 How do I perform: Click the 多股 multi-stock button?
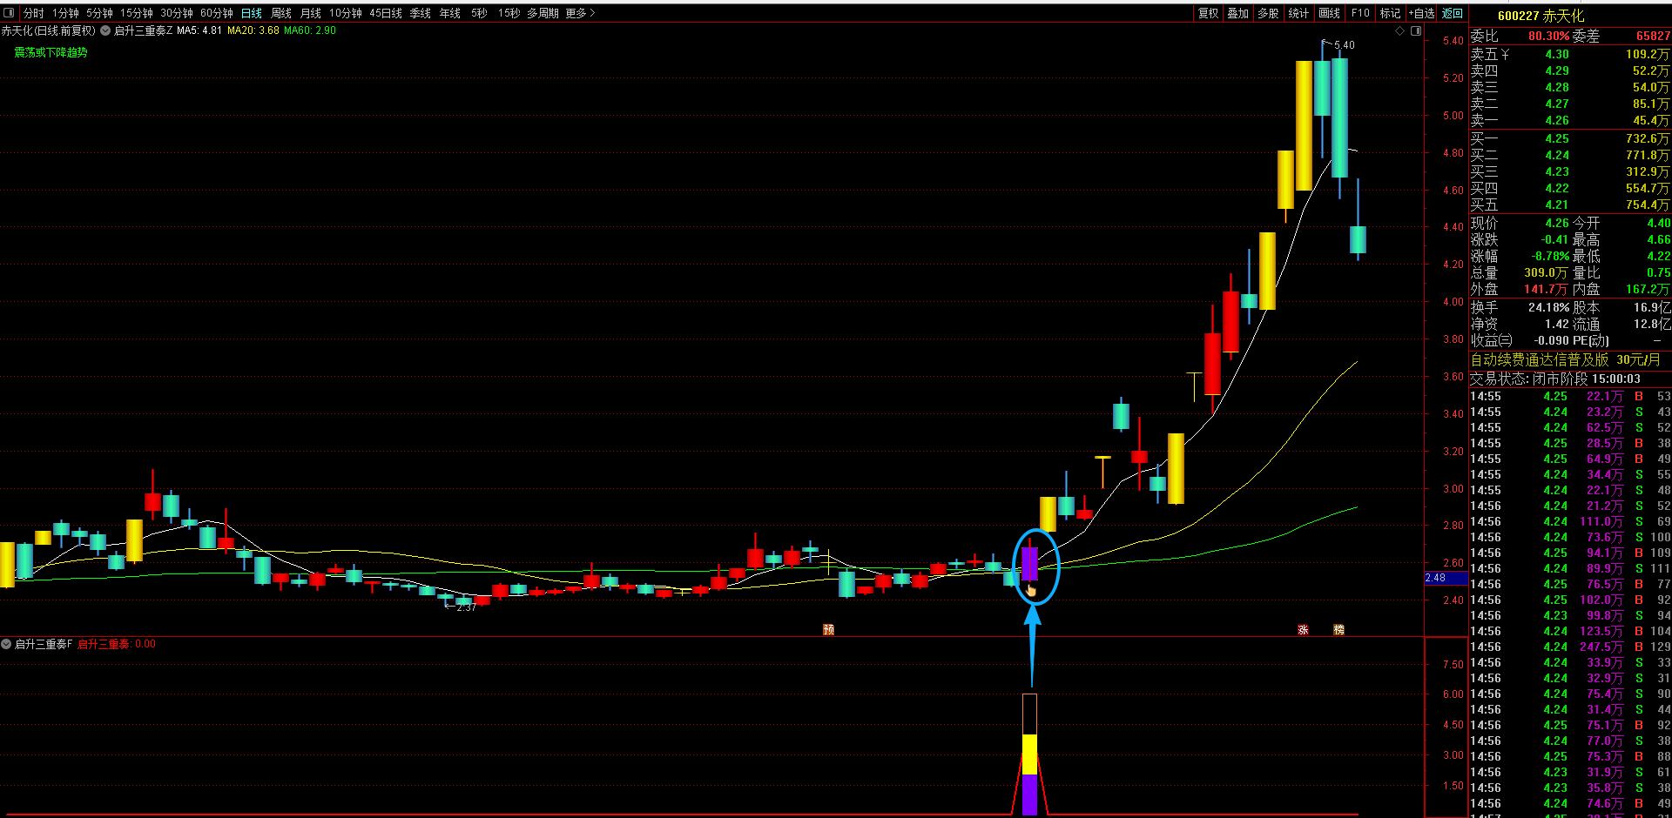pos(1269,13)
